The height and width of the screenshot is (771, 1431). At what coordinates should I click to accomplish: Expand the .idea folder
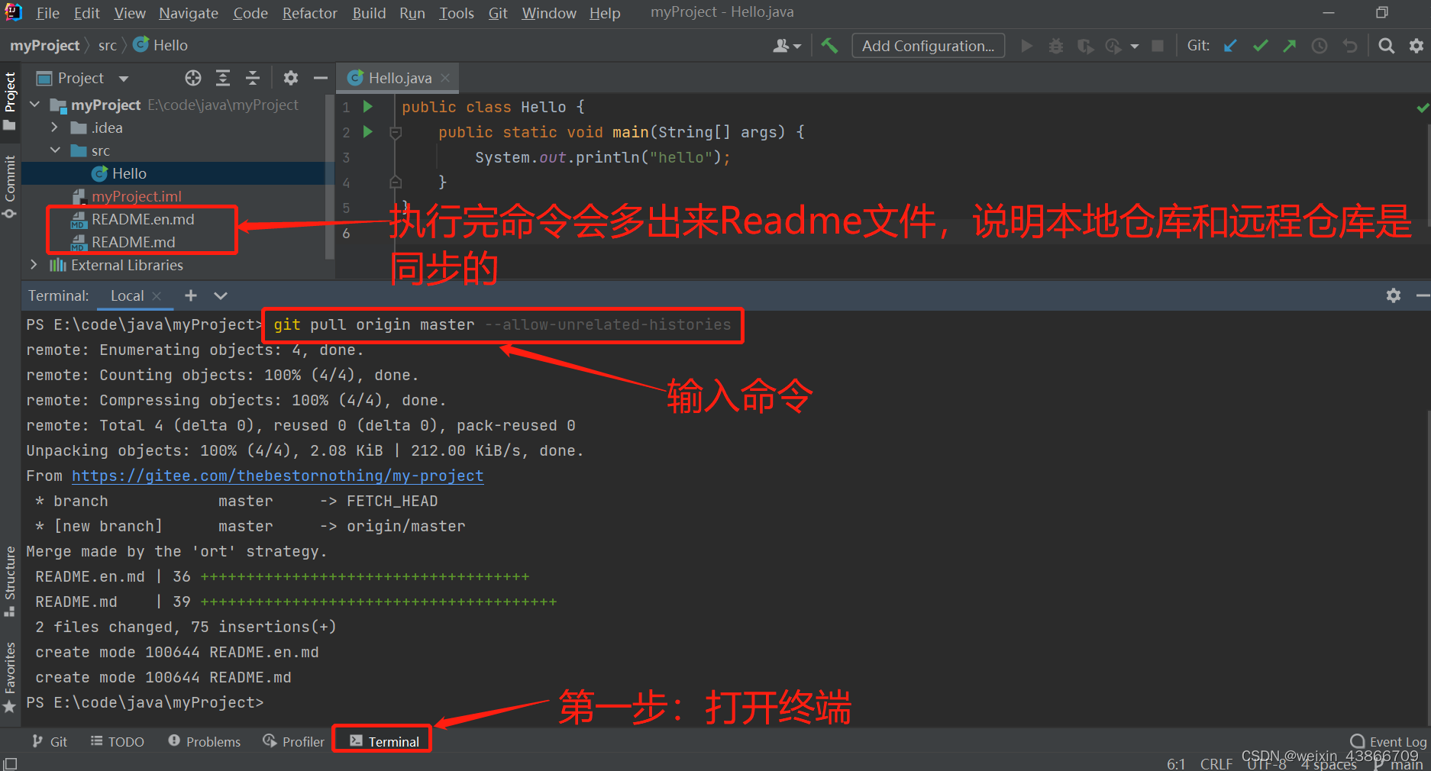tap(54, 127)
